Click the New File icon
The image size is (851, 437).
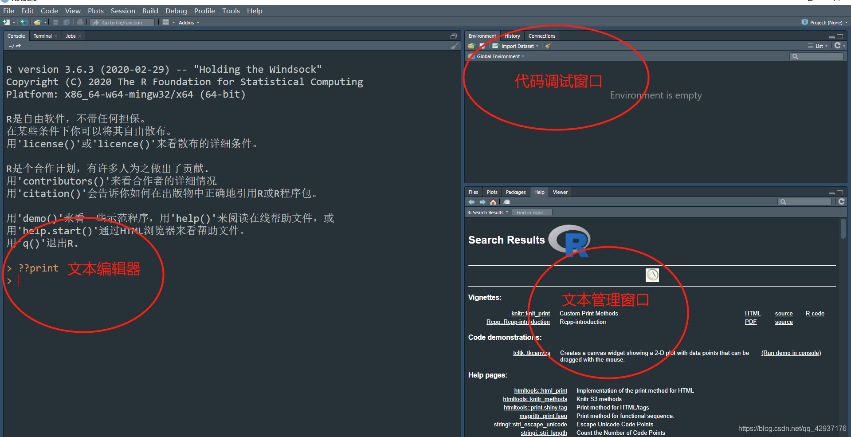pyautogui.click(x=6, y=22)
